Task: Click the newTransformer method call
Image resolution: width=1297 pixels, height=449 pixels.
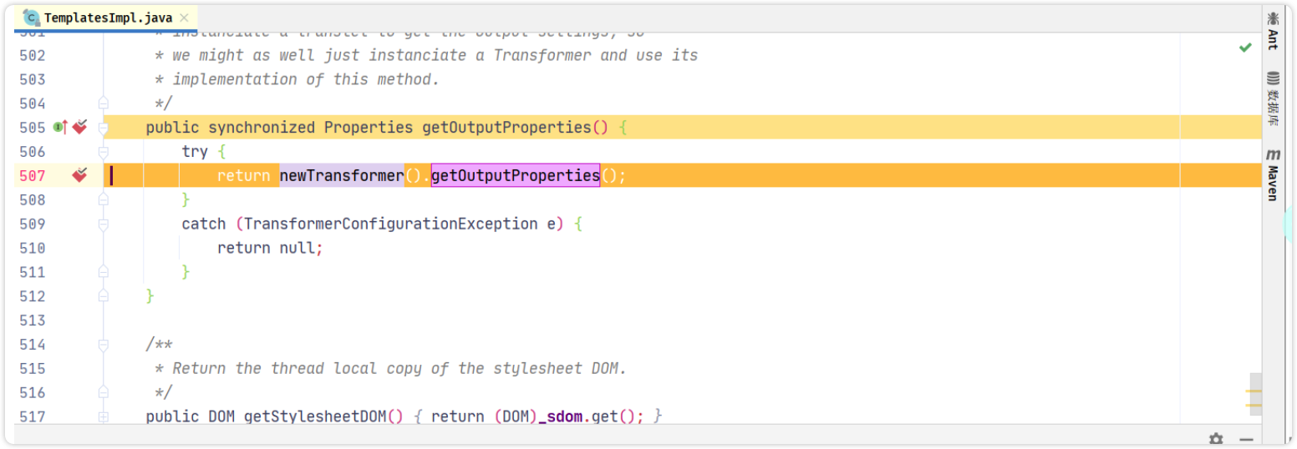Action: [x=341, y=176]
